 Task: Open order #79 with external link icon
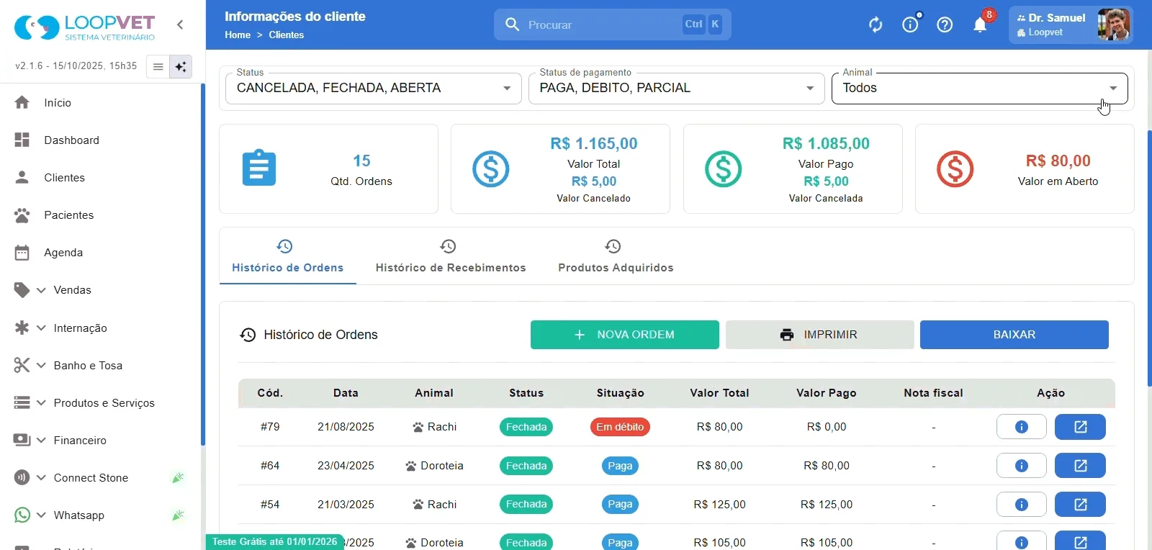tap(1080, 427)
